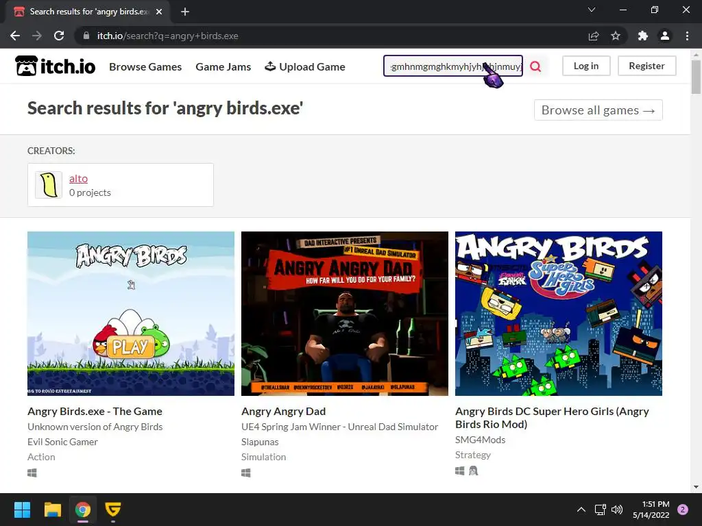Click Windows icon under Super Hero Girls
702x526 pixels.
point(460,471)
